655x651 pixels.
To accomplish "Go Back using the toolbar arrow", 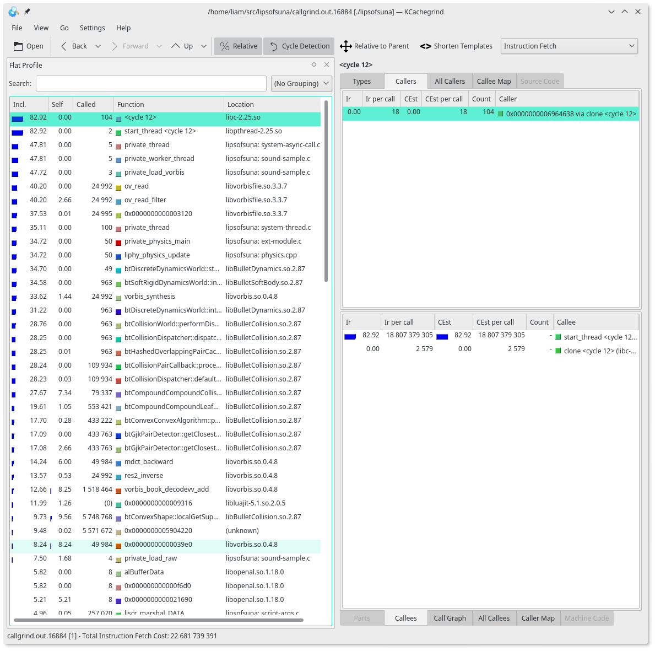I will pos(64,46).
